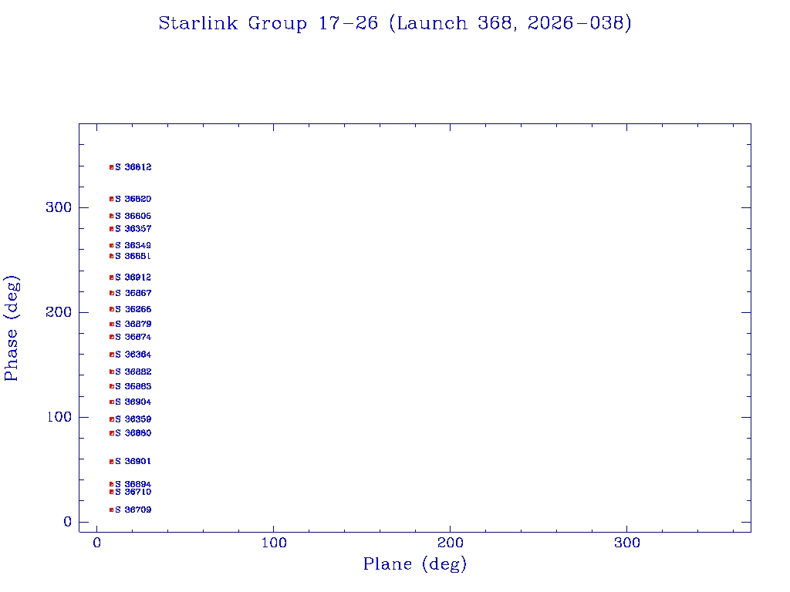Click the red marker for S 36709

coord(112,510)
